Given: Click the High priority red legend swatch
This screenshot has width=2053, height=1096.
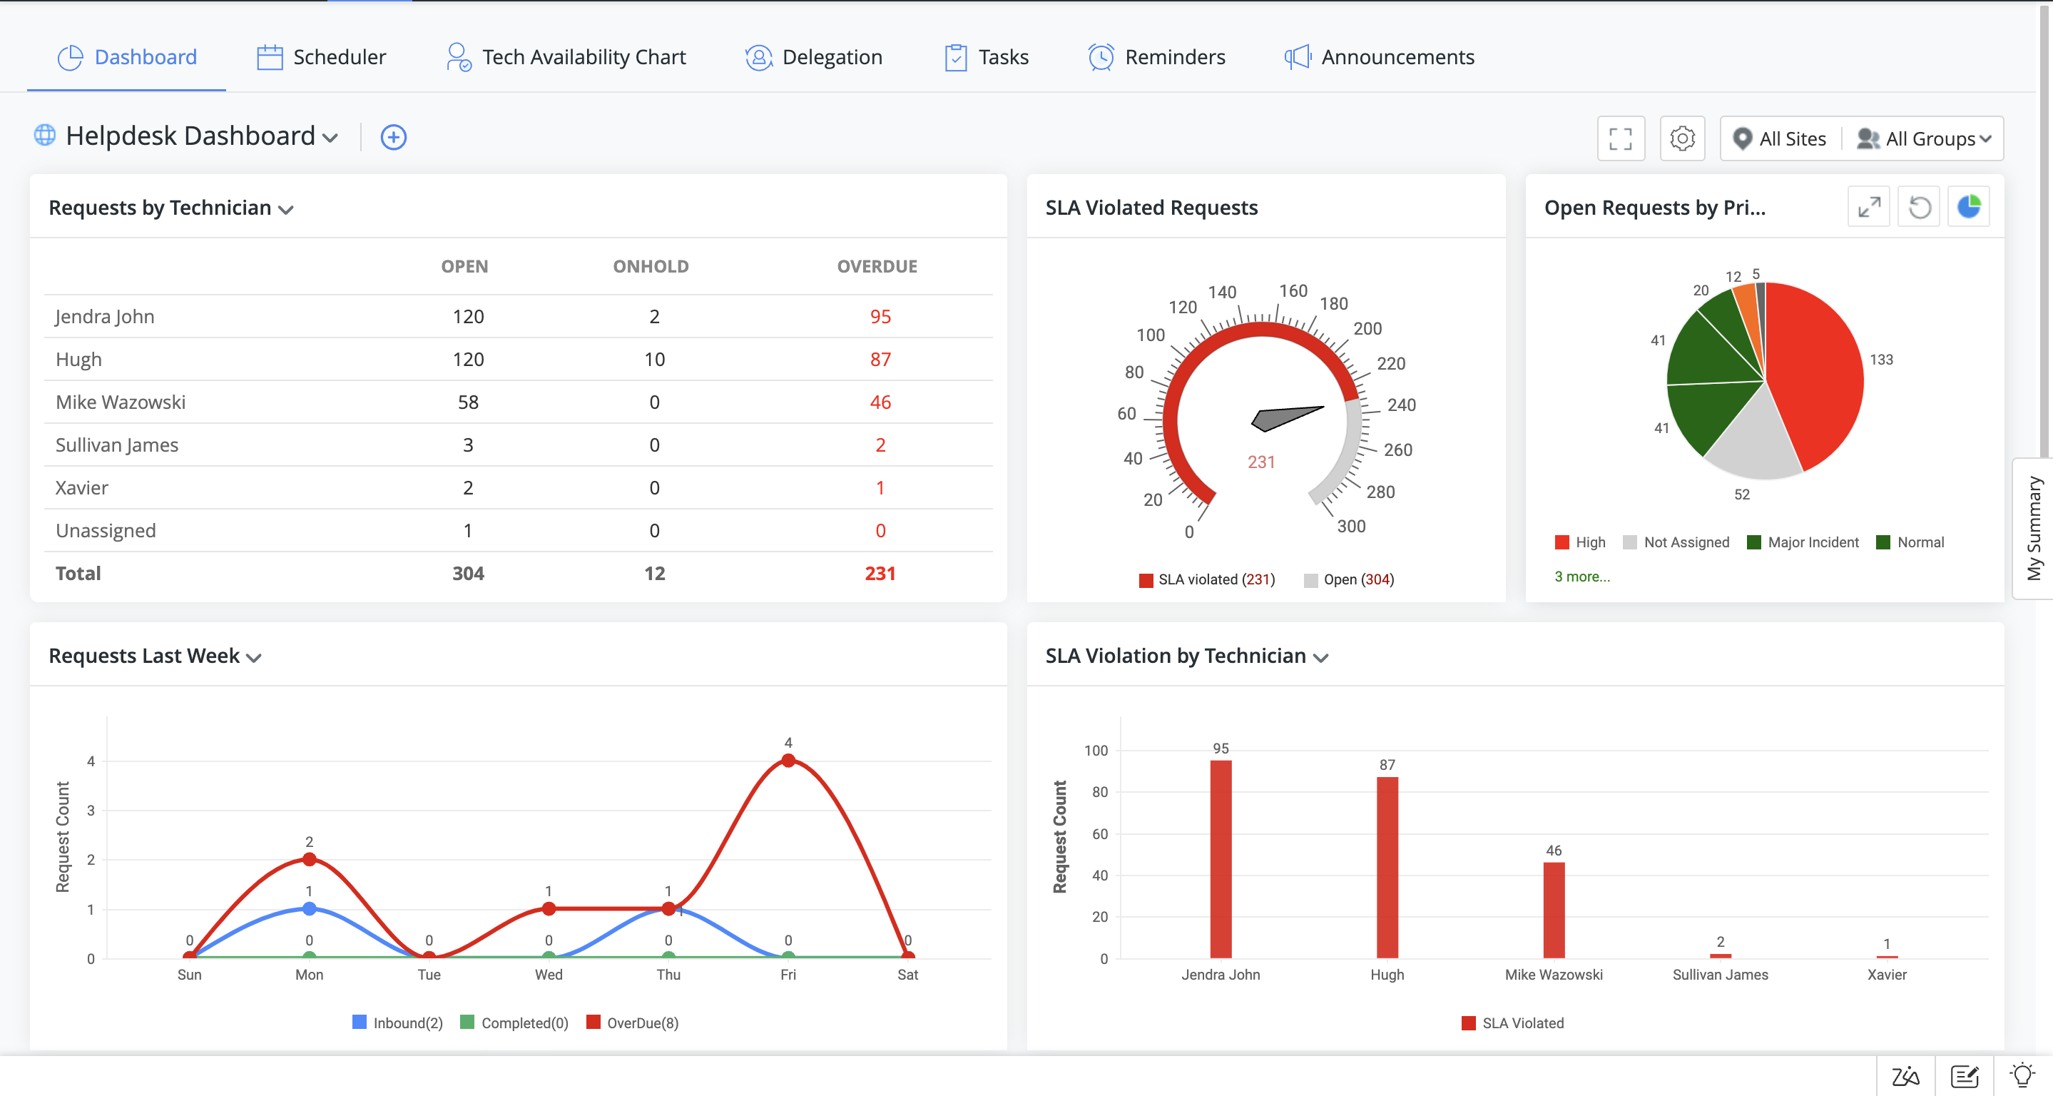Looking at the screenshot, I should [x=1562, y=542].
